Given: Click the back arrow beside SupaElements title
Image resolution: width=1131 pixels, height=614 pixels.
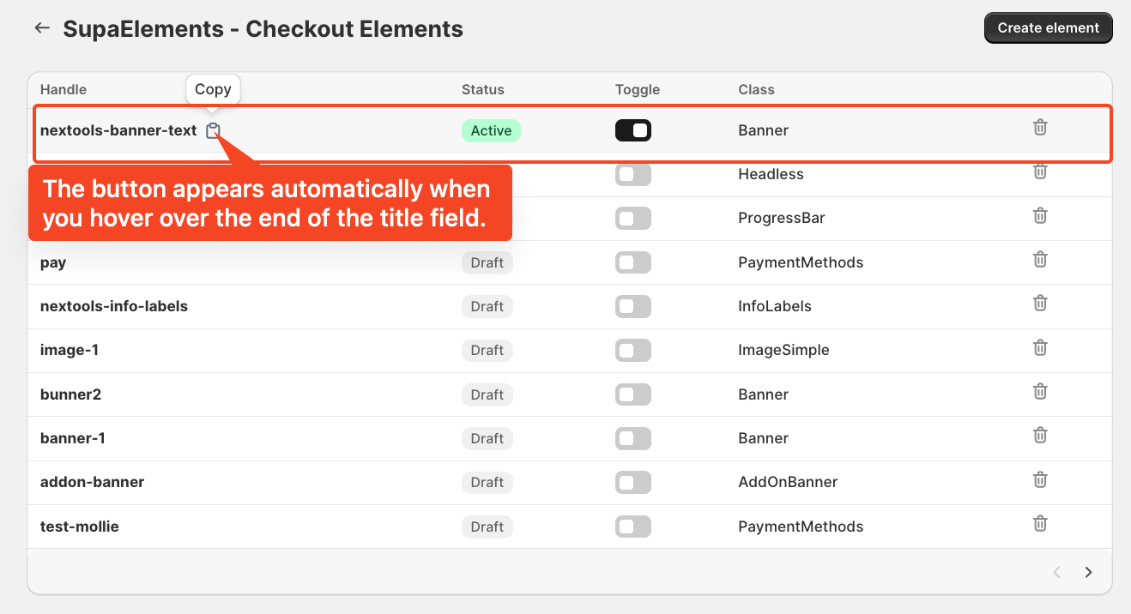Looking at the screenshot, I should pyautogui.click(x=42, y=28).
